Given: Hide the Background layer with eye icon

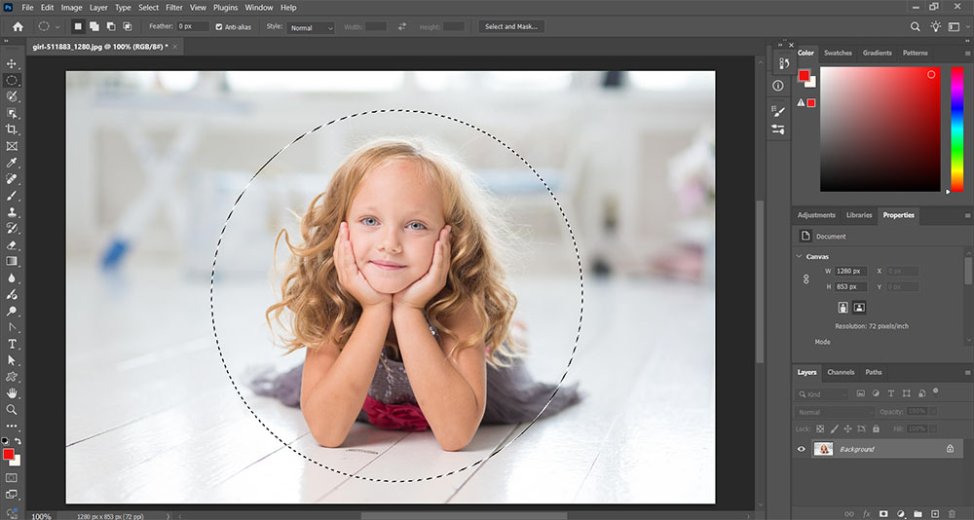Looking at the screenshot, I should 802,449.
